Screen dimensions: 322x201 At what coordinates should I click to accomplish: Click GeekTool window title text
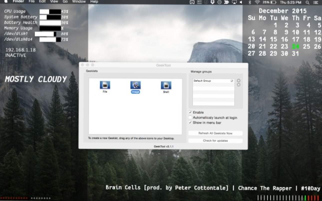click(x=163, y=65)
